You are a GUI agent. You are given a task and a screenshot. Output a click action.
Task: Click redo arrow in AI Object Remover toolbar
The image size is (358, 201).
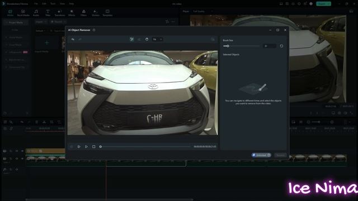coord(80,39)
